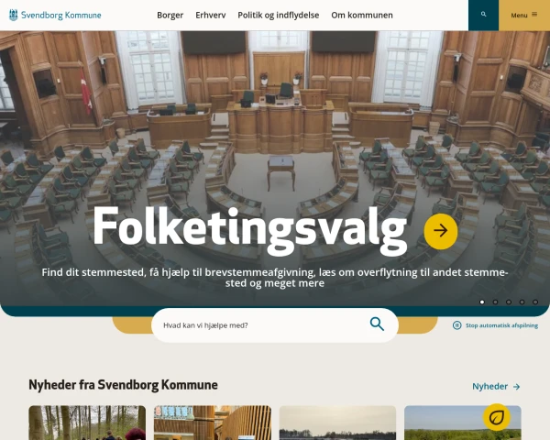Click Stop automatisk afspilning link

(x=501, y=325)
